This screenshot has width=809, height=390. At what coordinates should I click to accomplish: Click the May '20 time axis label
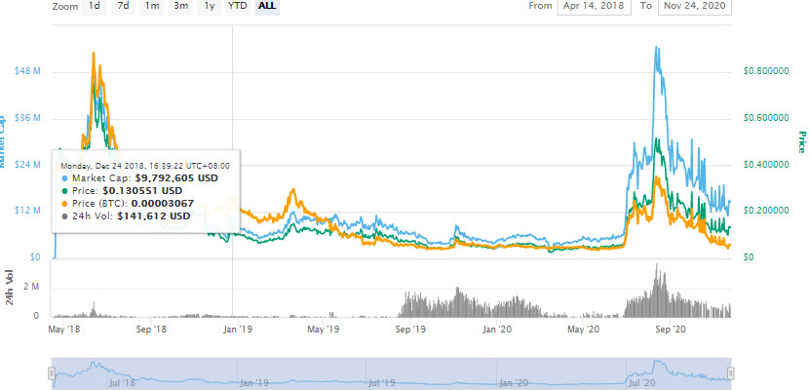point(582,329)
